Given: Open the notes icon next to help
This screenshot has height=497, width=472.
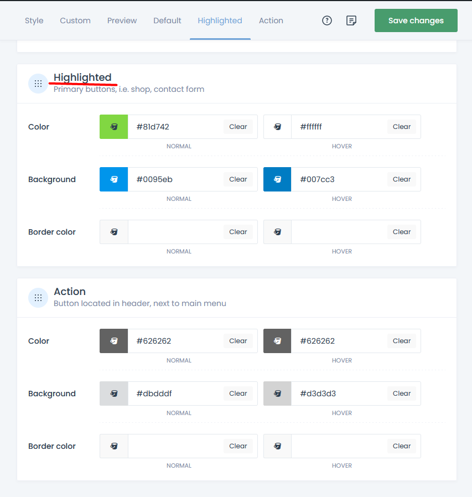Looking at the screenshot, I should pos(351,20).
